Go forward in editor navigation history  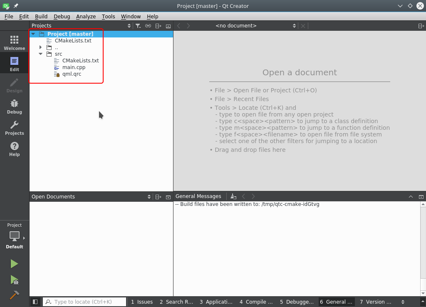pos(188,26)
